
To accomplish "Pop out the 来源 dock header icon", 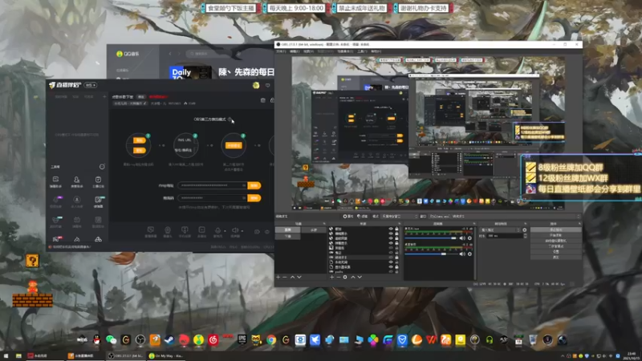I will pyautogui.click(x=399, y=224).
